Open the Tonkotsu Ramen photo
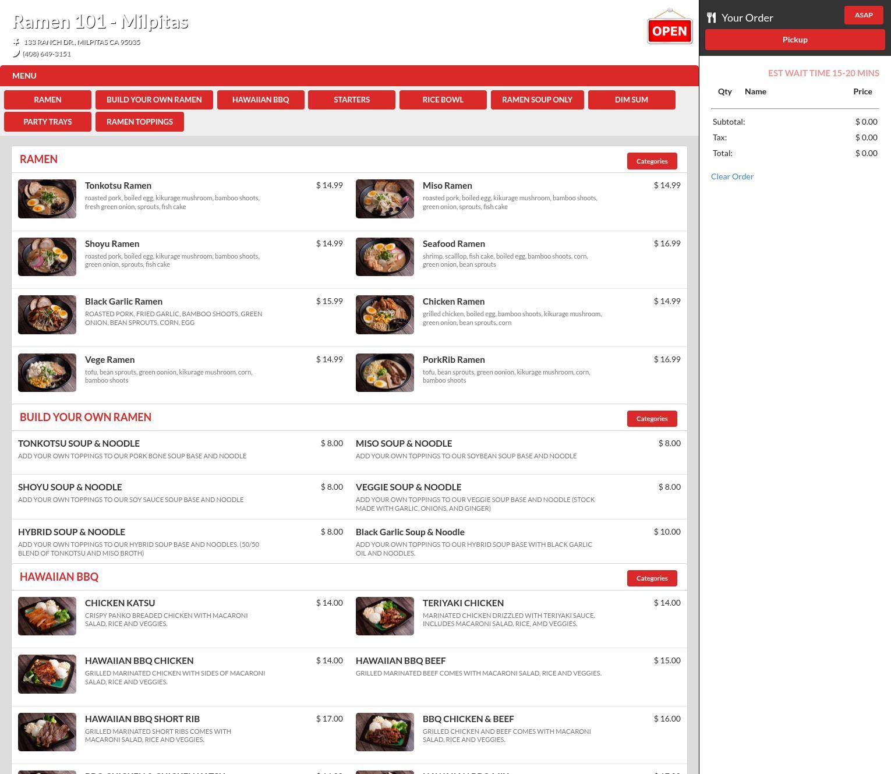Viewport: 891px width, 774px height. point(47,199)
